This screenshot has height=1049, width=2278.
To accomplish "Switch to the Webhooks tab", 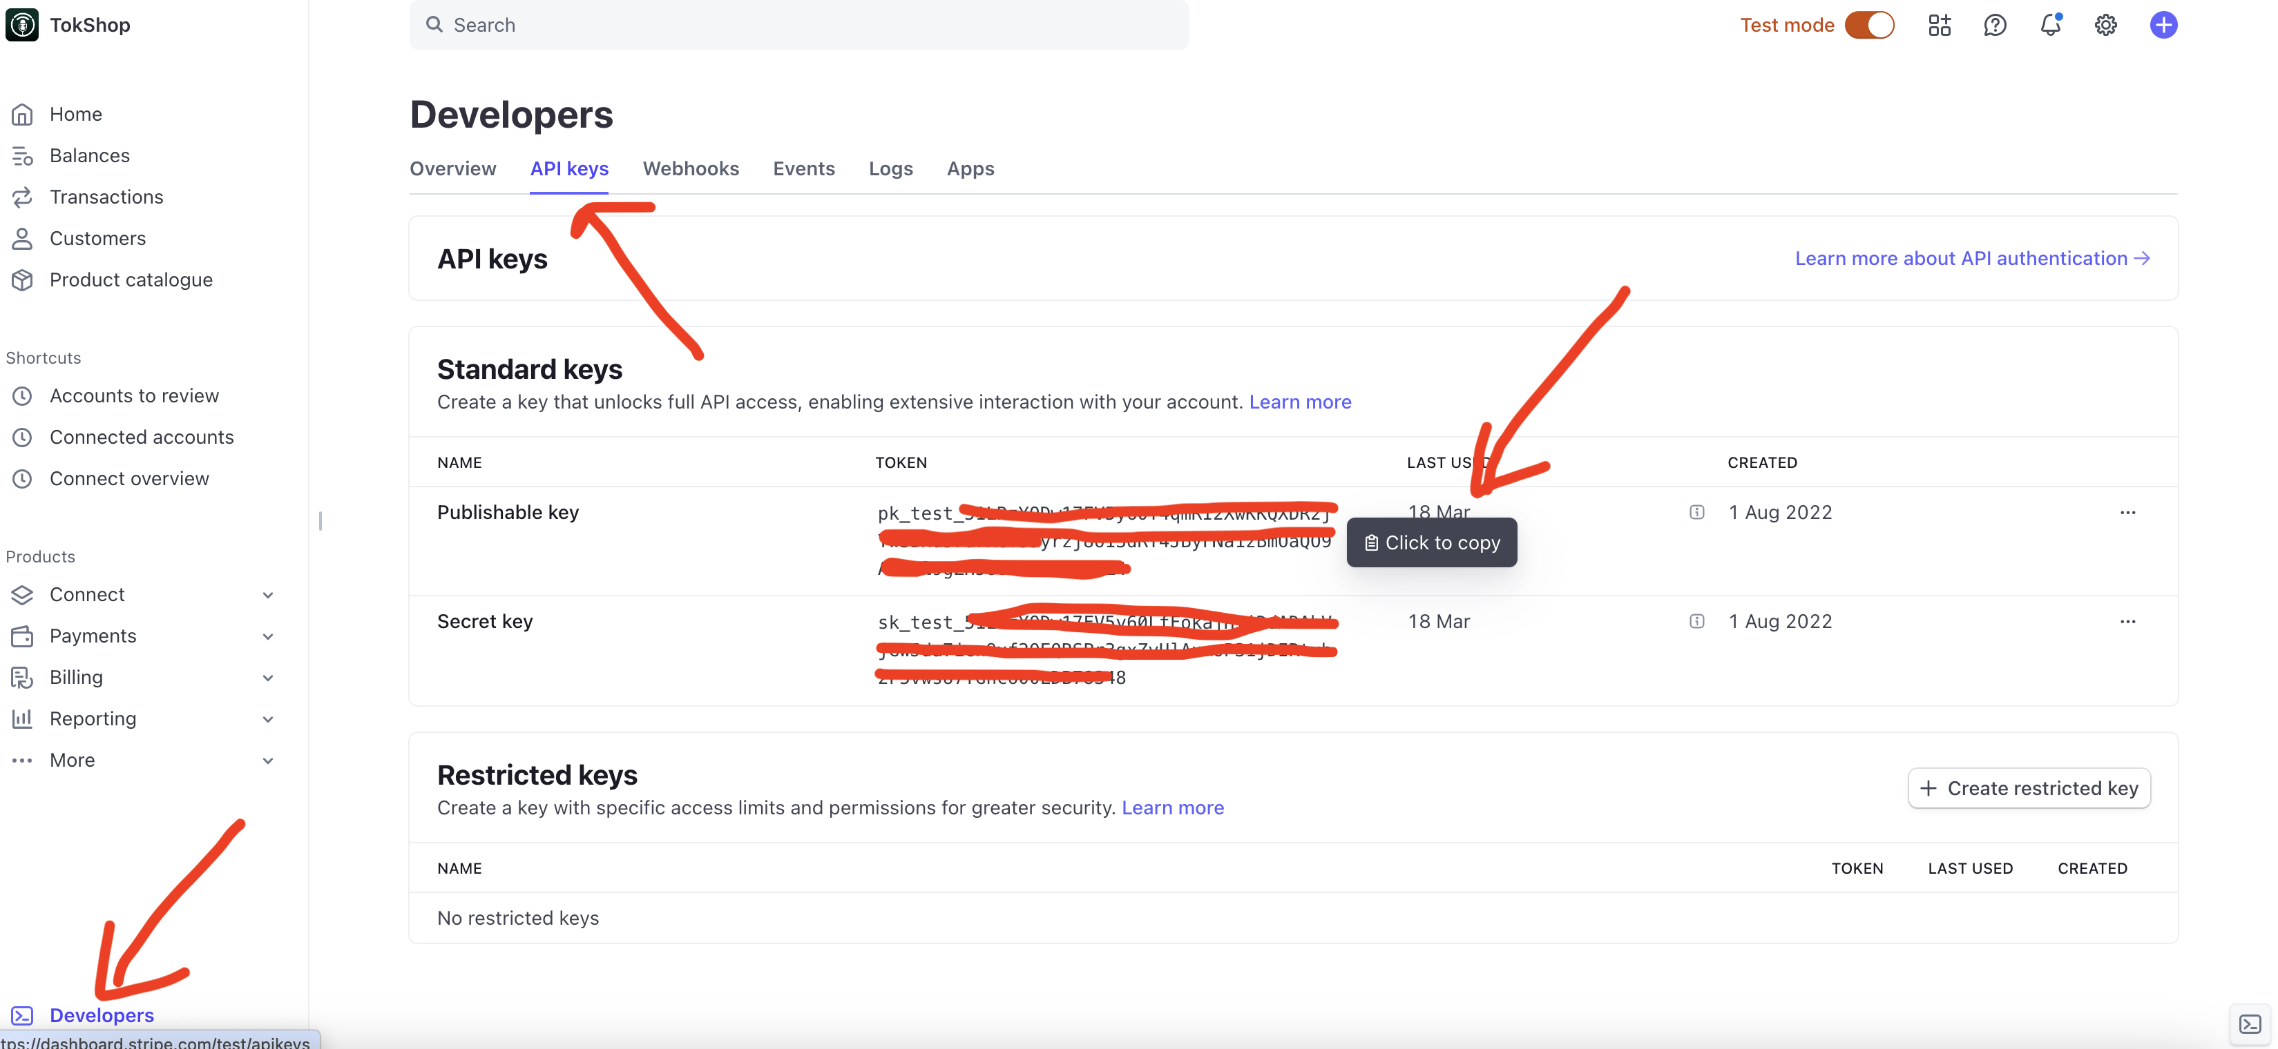I will click(x=690, y=169).
